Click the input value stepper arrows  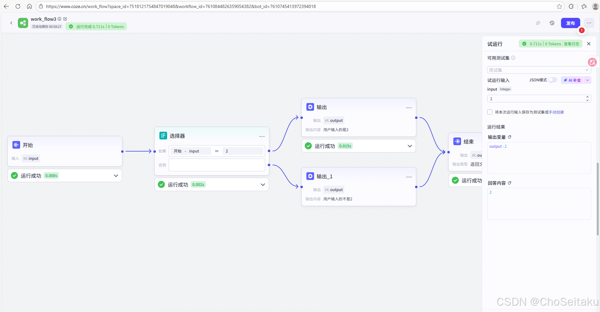(x=587, y=99)
